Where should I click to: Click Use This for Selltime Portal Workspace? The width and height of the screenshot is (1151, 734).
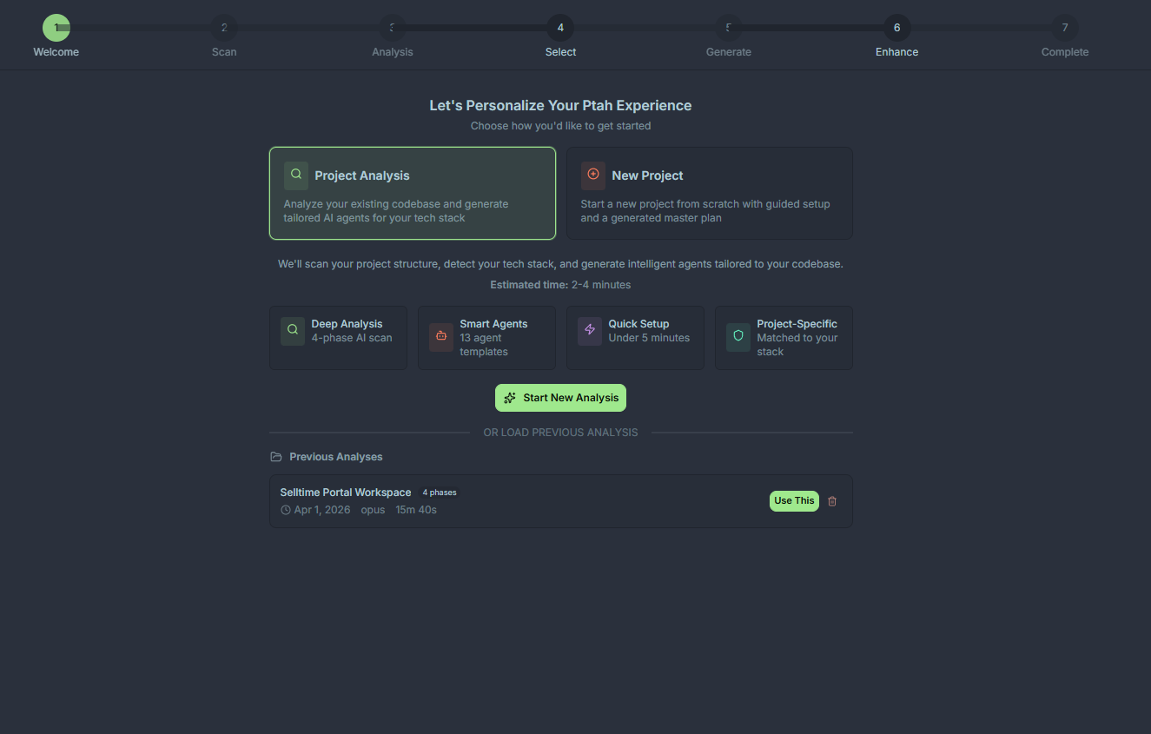(793, 501)
